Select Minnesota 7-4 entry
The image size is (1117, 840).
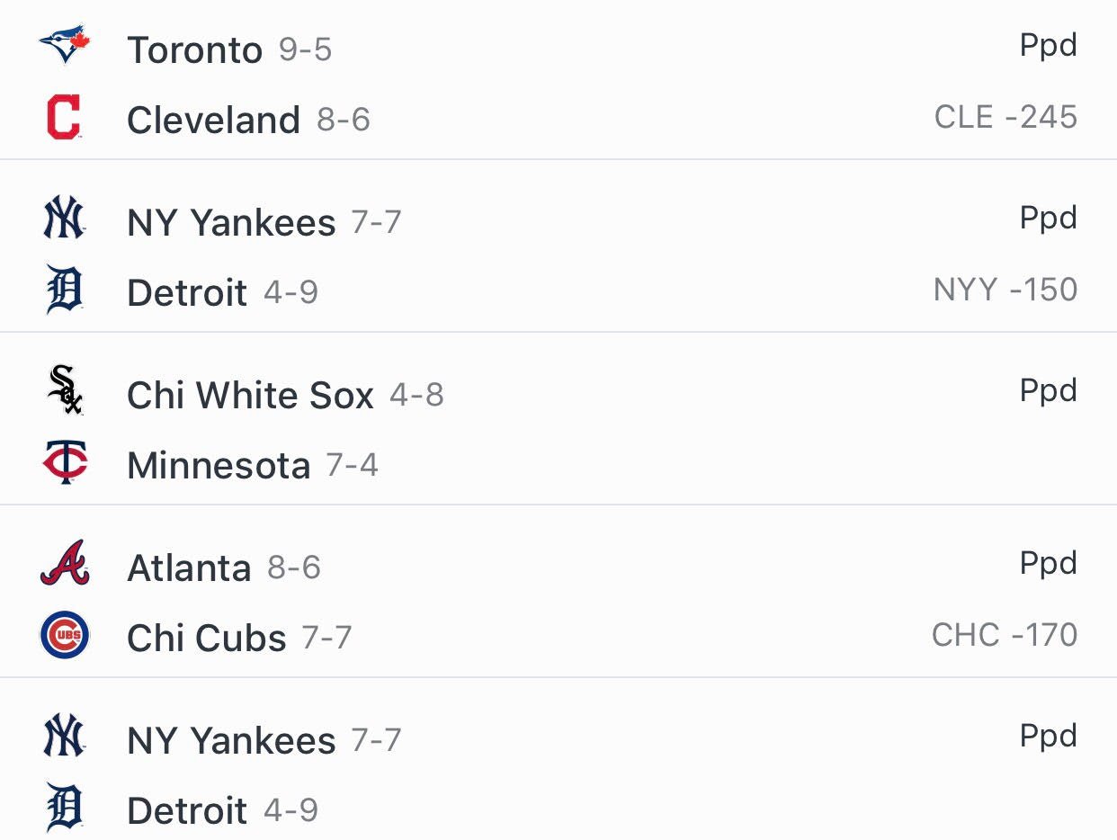pyautogui.click(x=253, y=465)
